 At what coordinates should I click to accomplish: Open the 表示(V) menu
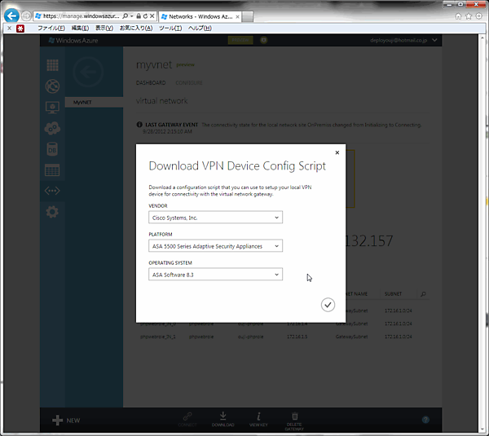(x=104, y=28)
